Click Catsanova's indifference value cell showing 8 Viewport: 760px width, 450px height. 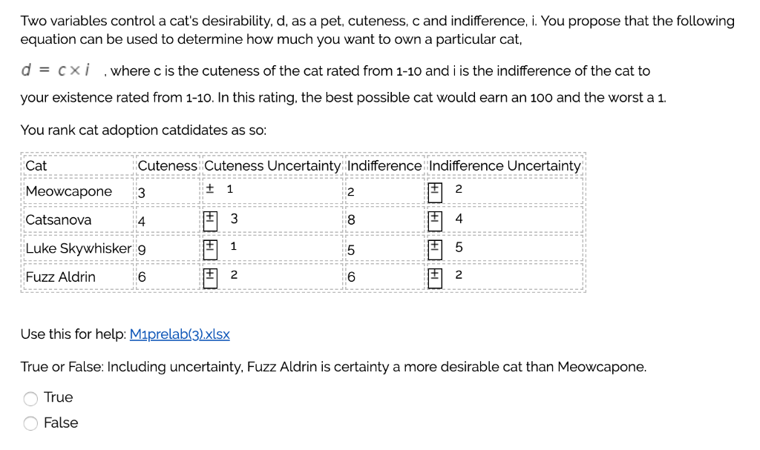353,219
